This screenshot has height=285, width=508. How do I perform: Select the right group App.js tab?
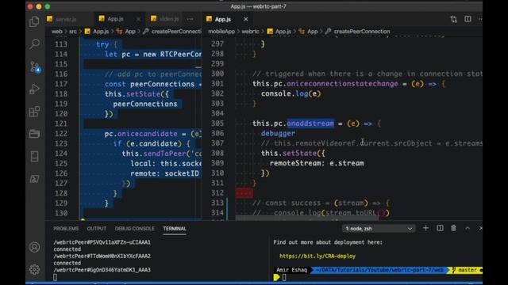223,19
